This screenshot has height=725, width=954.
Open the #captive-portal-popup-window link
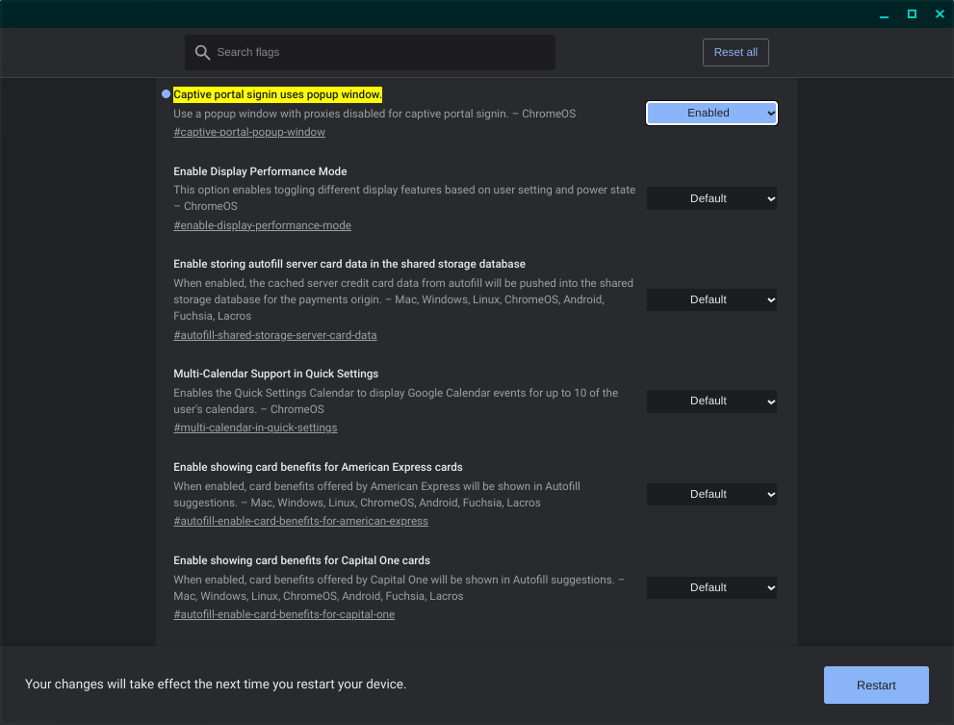(249, 132)
